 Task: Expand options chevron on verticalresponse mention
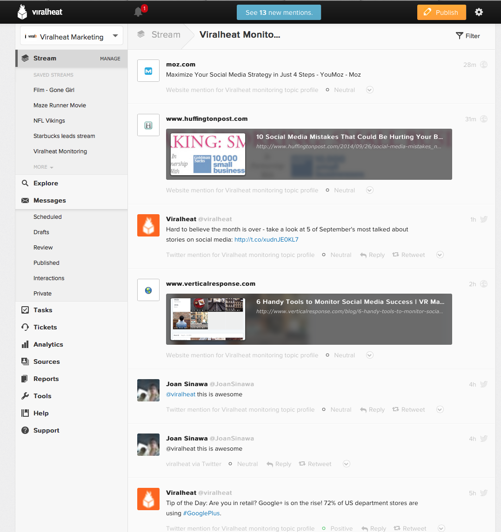pos(370,355)
